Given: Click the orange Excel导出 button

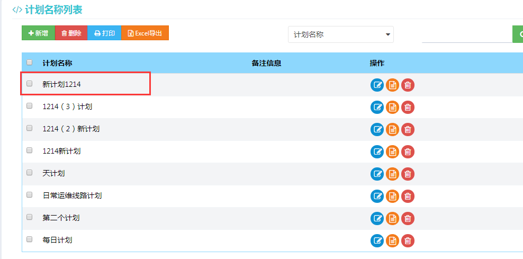Looking at the screenshot, I should click(x=145, y=33).
